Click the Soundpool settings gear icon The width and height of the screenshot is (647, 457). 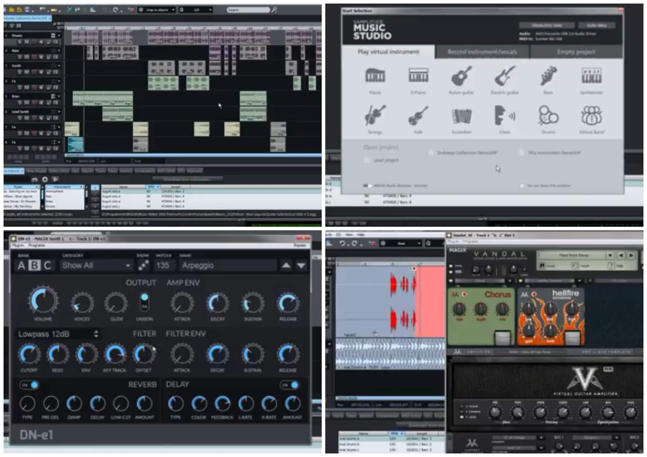point(45,179)
